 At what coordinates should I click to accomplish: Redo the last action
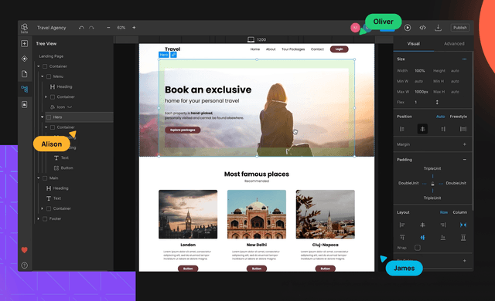[91, 28]
